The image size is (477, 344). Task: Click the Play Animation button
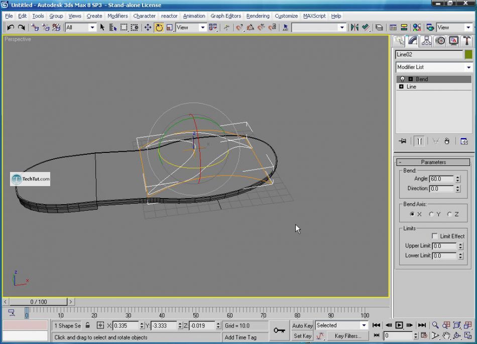pos(399,325)
